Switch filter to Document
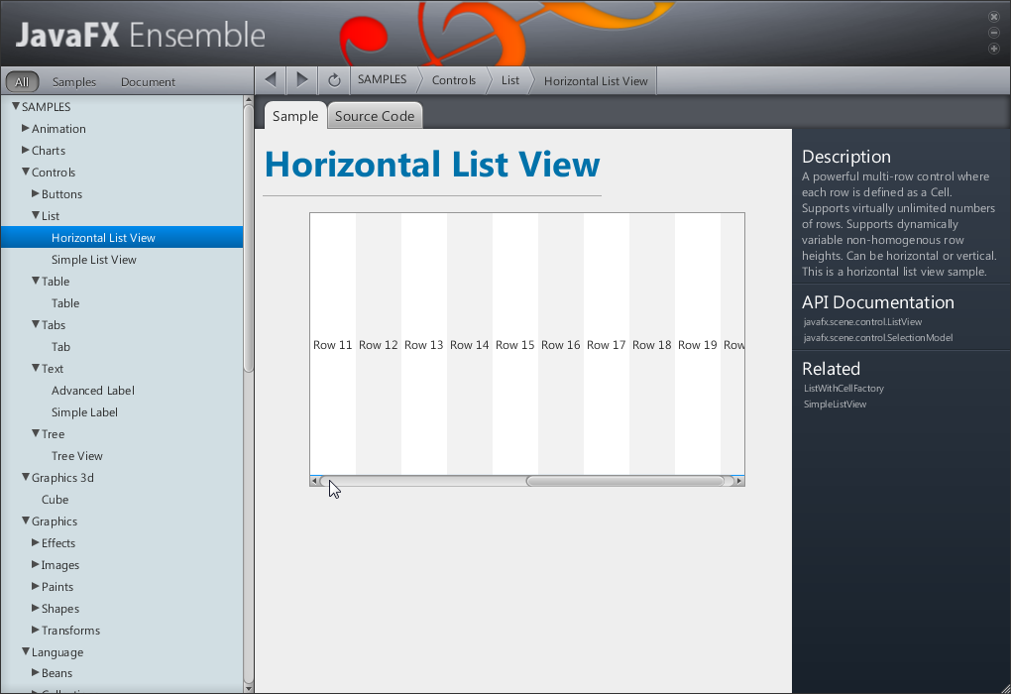Screen dimensions: 1011x694 [x=148, y=82]
